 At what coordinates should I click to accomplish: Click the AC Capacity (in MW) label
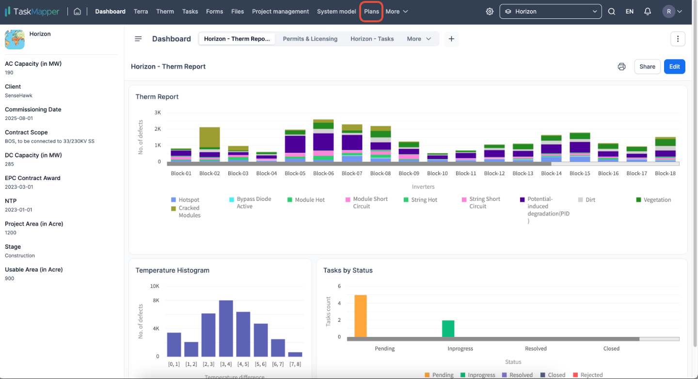pos(33,63)
